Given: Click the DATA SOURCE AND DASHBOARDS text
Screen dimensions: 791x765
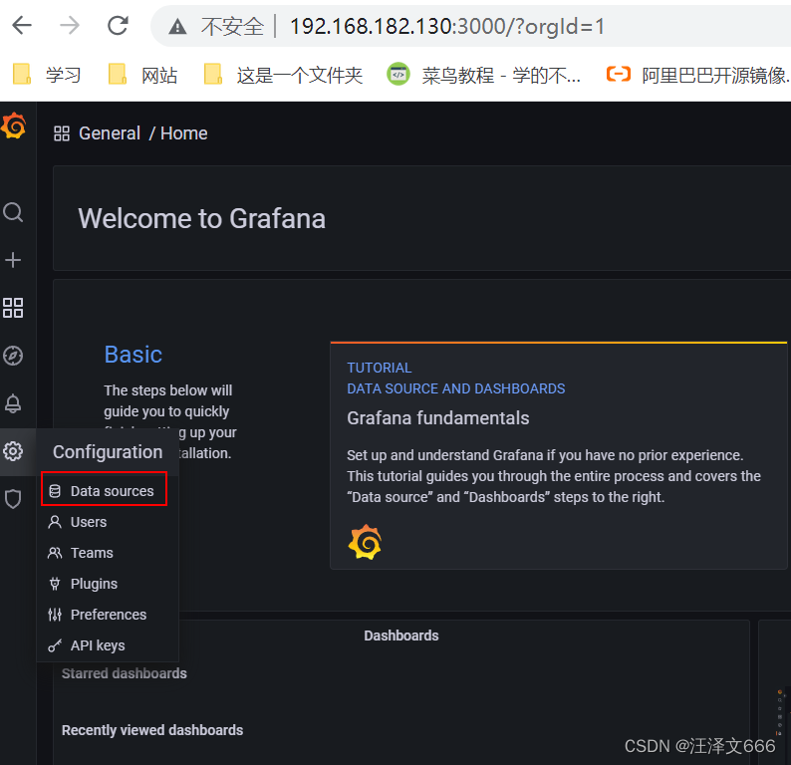Looking at the screenshot, I should click(456, 388).
